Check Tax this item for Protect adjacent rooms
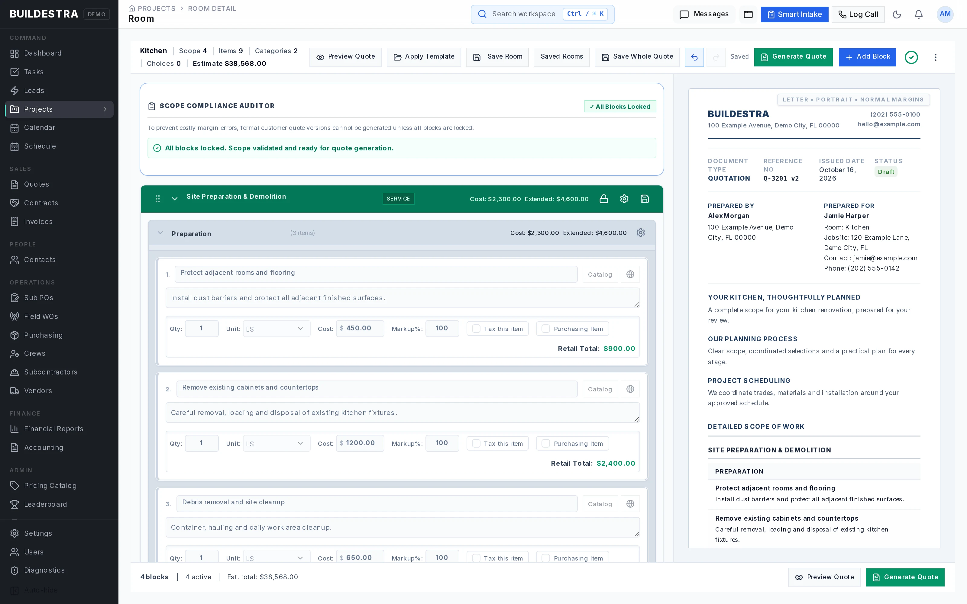Screen dimensions: 967x604 pyautogui.click(x=476, y=329)
